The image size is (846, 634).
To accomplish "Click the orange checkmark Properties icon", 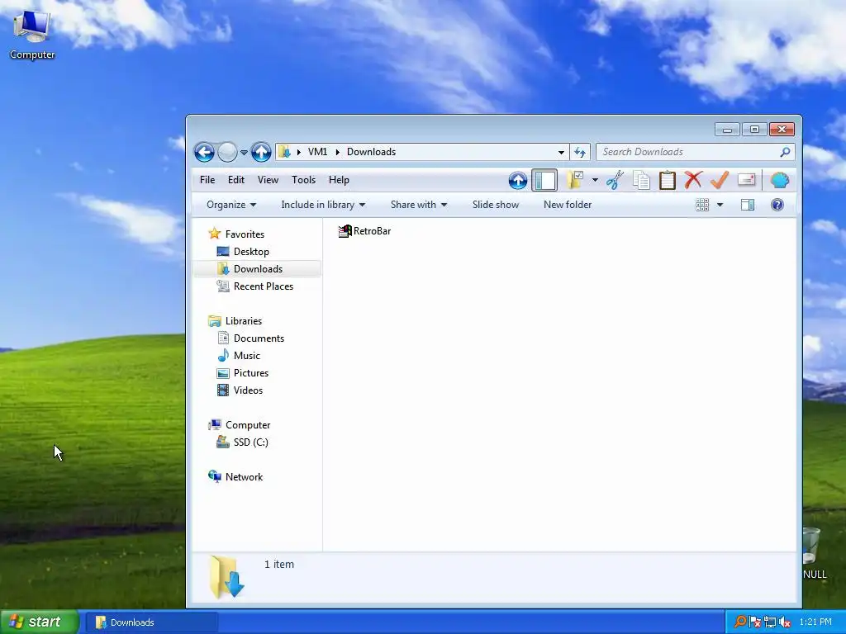I will tap(720, 180).
